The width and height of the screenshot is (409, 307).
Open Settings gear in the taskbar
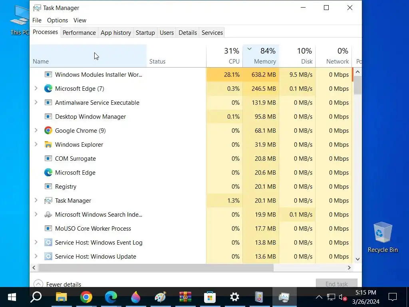pos(234,297)
